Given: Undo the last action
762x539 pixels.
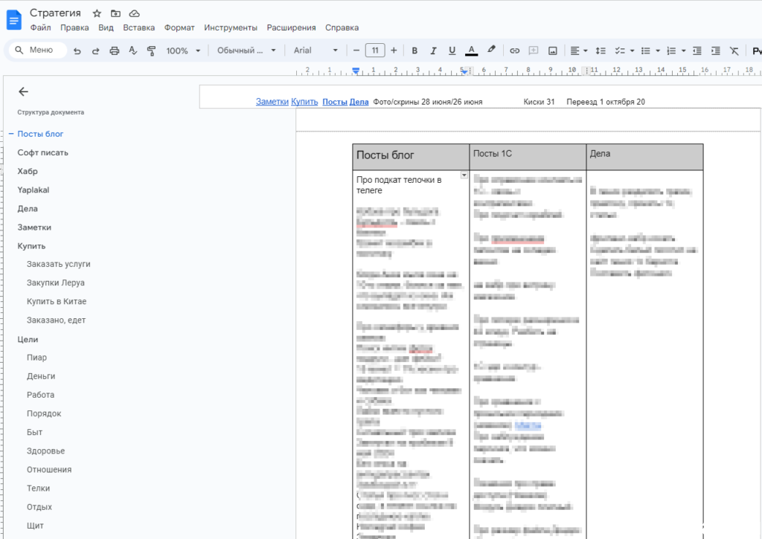Looking at the screenshot, I should click(x=77, y=51).
